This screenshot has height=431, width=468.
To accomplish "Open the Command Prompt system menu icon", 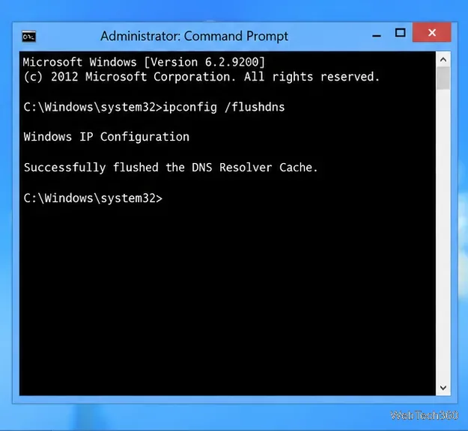I will pos(29,37).
